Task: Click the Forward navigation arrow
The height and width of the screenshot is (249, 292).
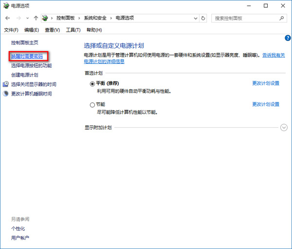Action: 18,18
